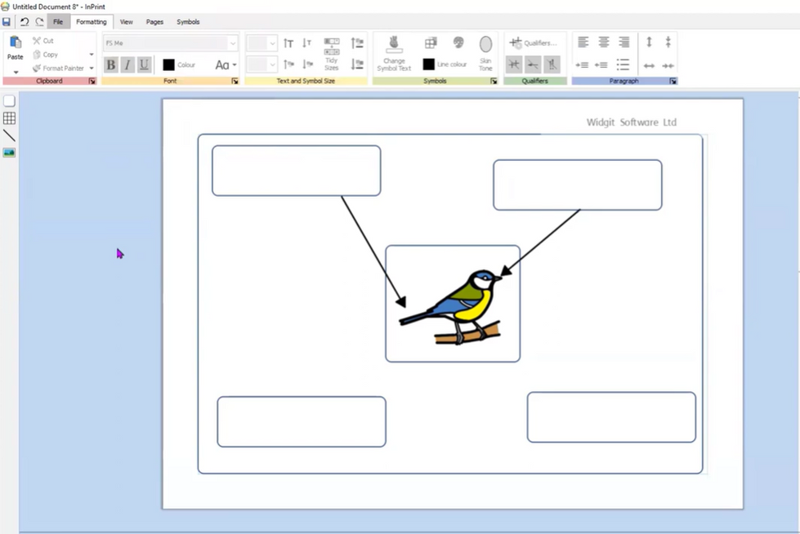Screen dimensions: 800x534
Task: Toggle Underline formatting
Action: coord(145,65)
